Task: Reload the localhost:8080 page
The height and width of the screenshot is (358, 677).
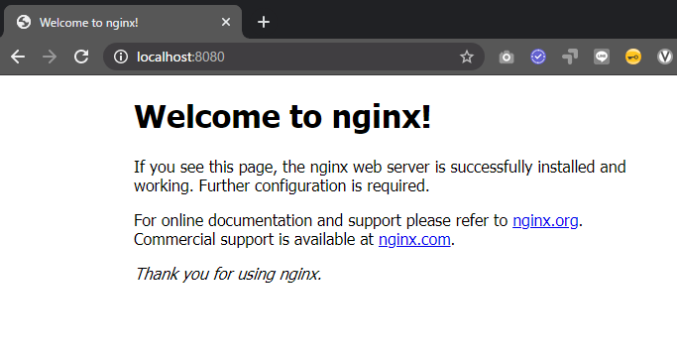Action: pyautogui.click(x=81, y=57)
